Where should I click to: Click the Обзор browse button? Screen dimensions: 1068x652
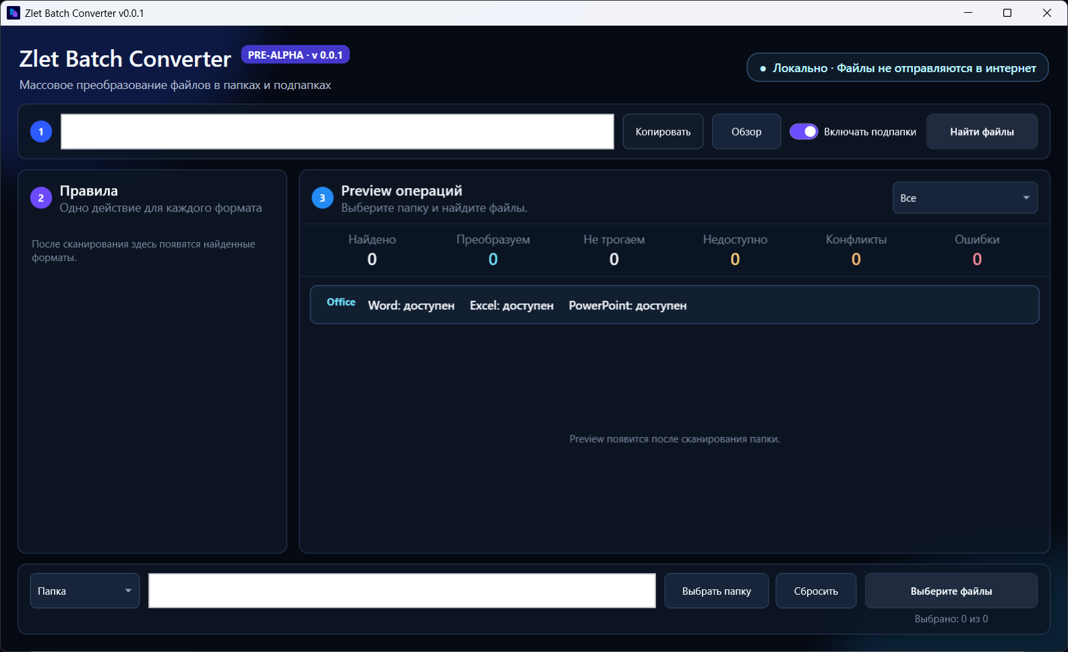[746, 131]
